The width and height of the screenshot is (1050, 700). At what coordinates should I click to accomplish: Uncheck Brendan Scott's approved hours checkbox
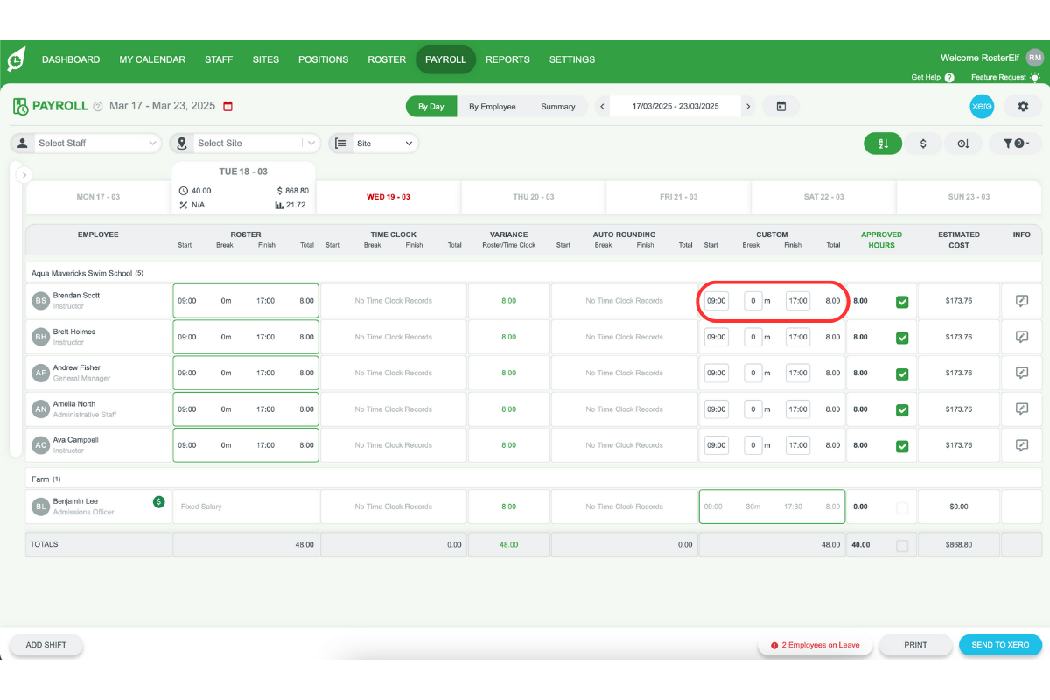(x=904, y=300)
